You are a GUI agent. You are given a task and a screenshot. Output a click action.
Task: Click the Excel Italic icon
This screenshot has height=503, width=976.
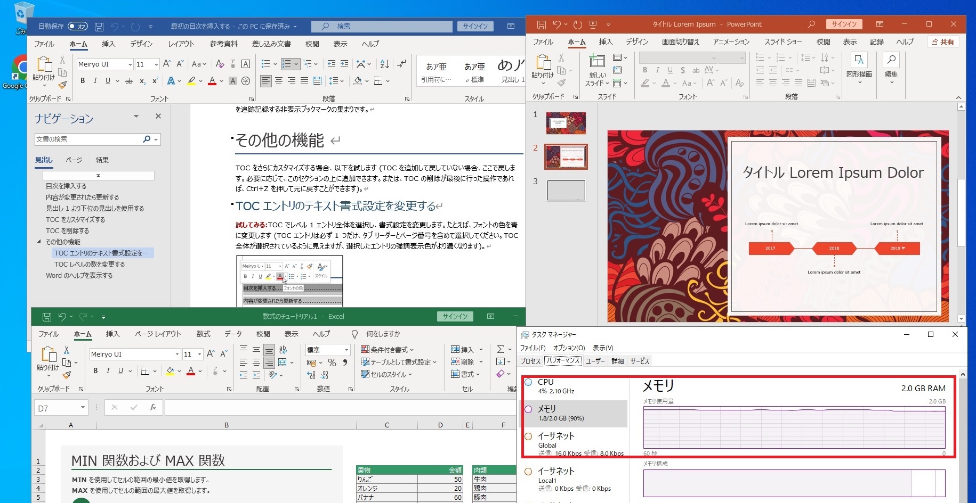click(108, 371)
